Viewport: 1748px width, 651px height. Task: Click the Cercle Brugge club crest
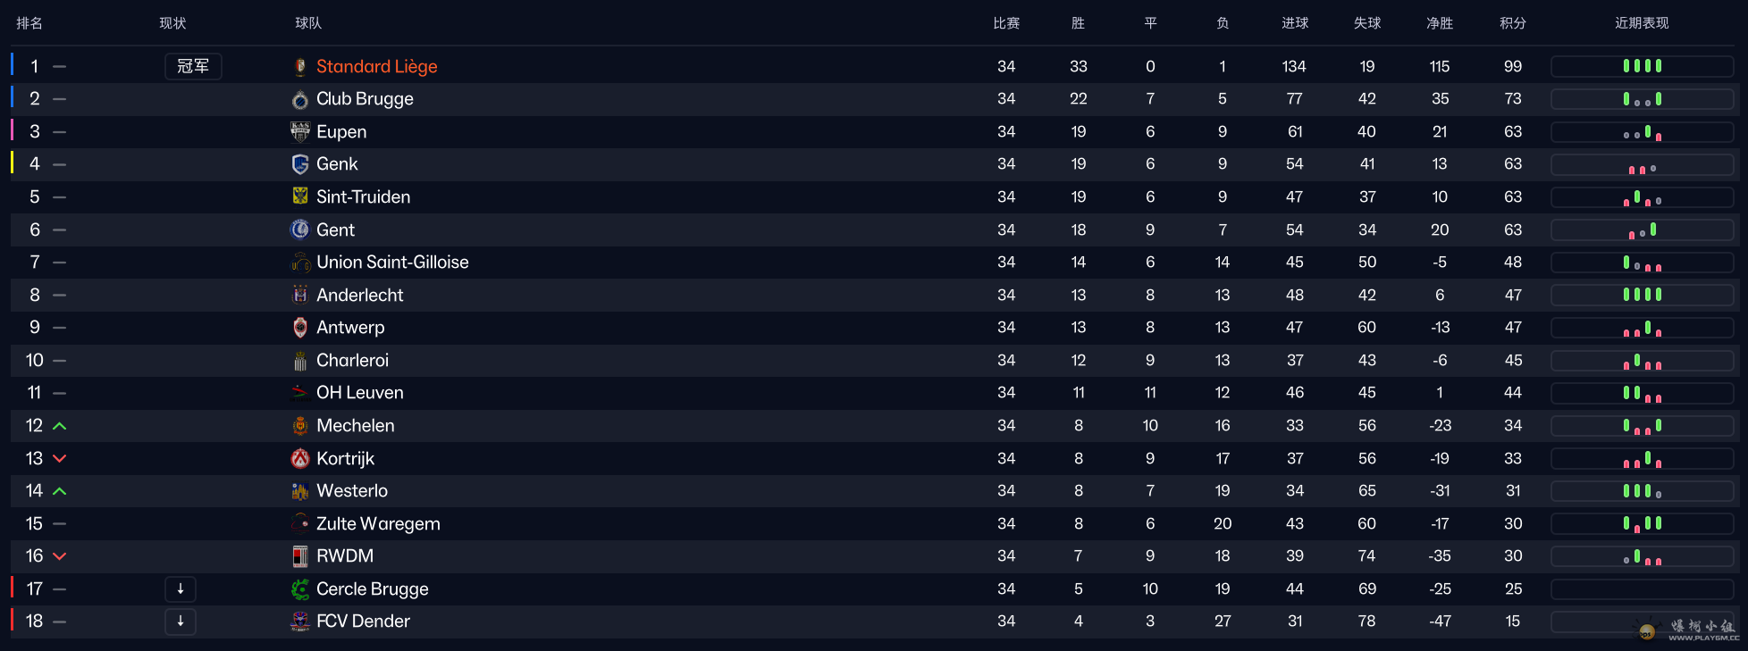click(x=300, y=588)
